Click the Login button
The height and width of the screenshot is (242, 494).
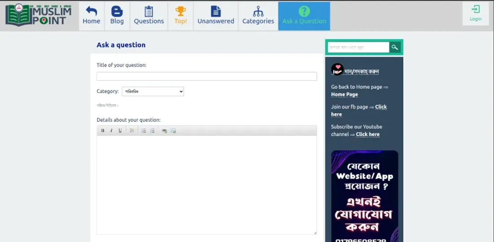click(x=476, y=13)
